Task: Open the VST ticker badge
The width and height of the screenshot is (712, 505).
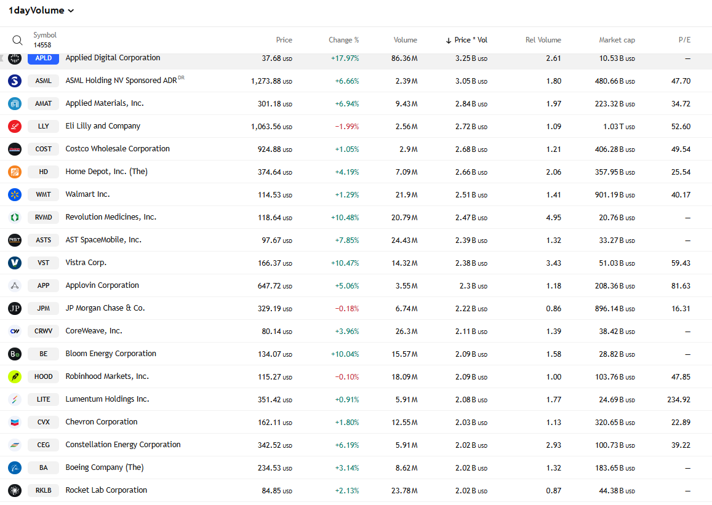Action: [x=44, y=263]
